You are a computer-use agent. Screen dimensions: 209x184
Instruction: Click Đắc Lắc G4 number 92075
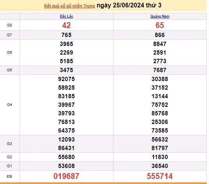click(66, 79)
